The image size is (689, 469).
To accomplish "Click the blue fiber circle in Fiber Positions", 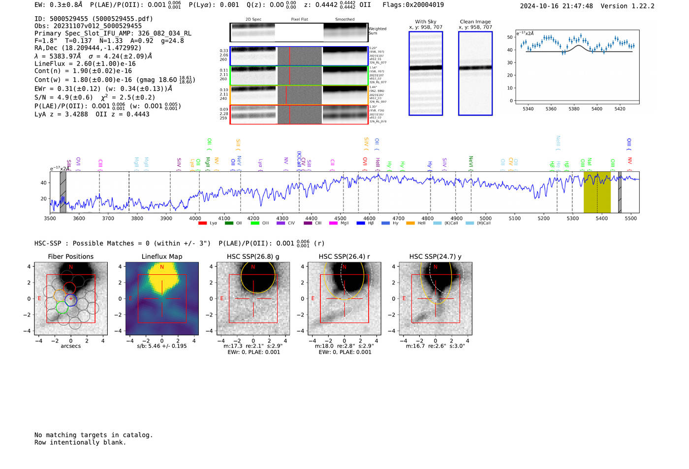I will coord(71,300).
